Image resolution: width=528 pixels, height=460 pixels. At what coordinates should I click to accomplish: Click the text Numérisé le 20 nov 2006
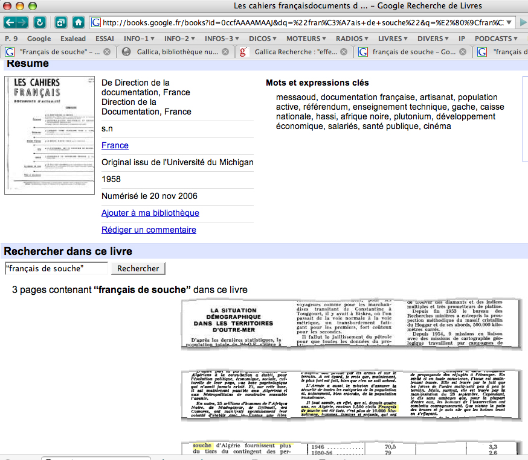point(149,196)
